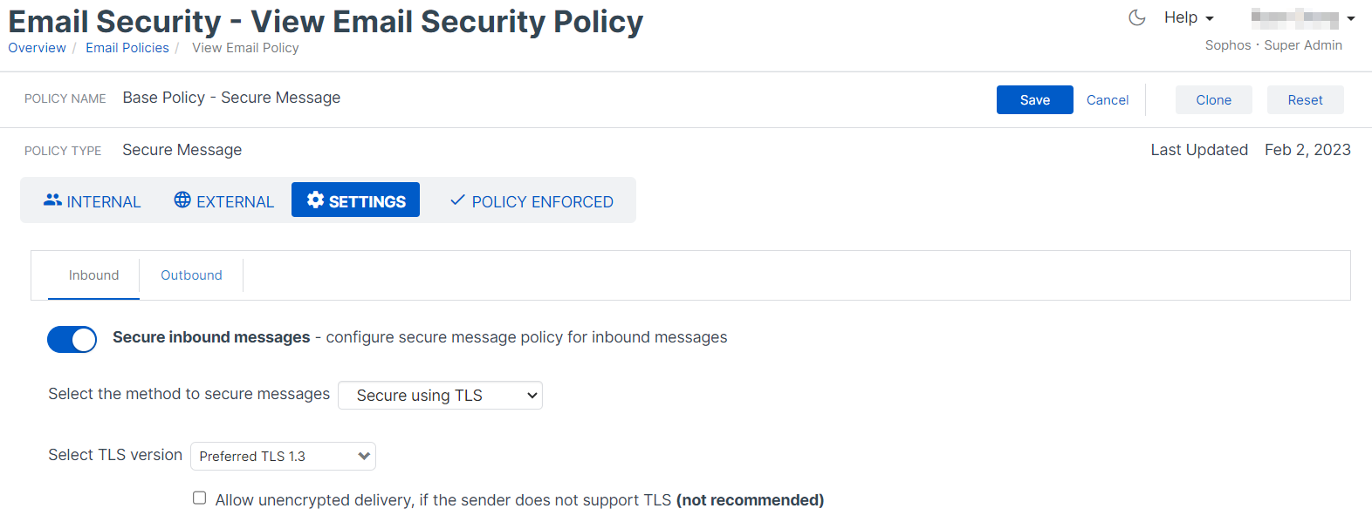
Task: Save the email policy
Action: click(x=1034, y=100)
